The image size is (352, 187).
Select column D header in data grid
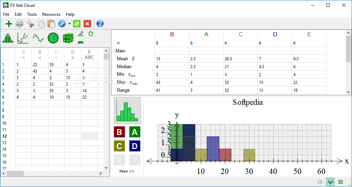point(73,54)
